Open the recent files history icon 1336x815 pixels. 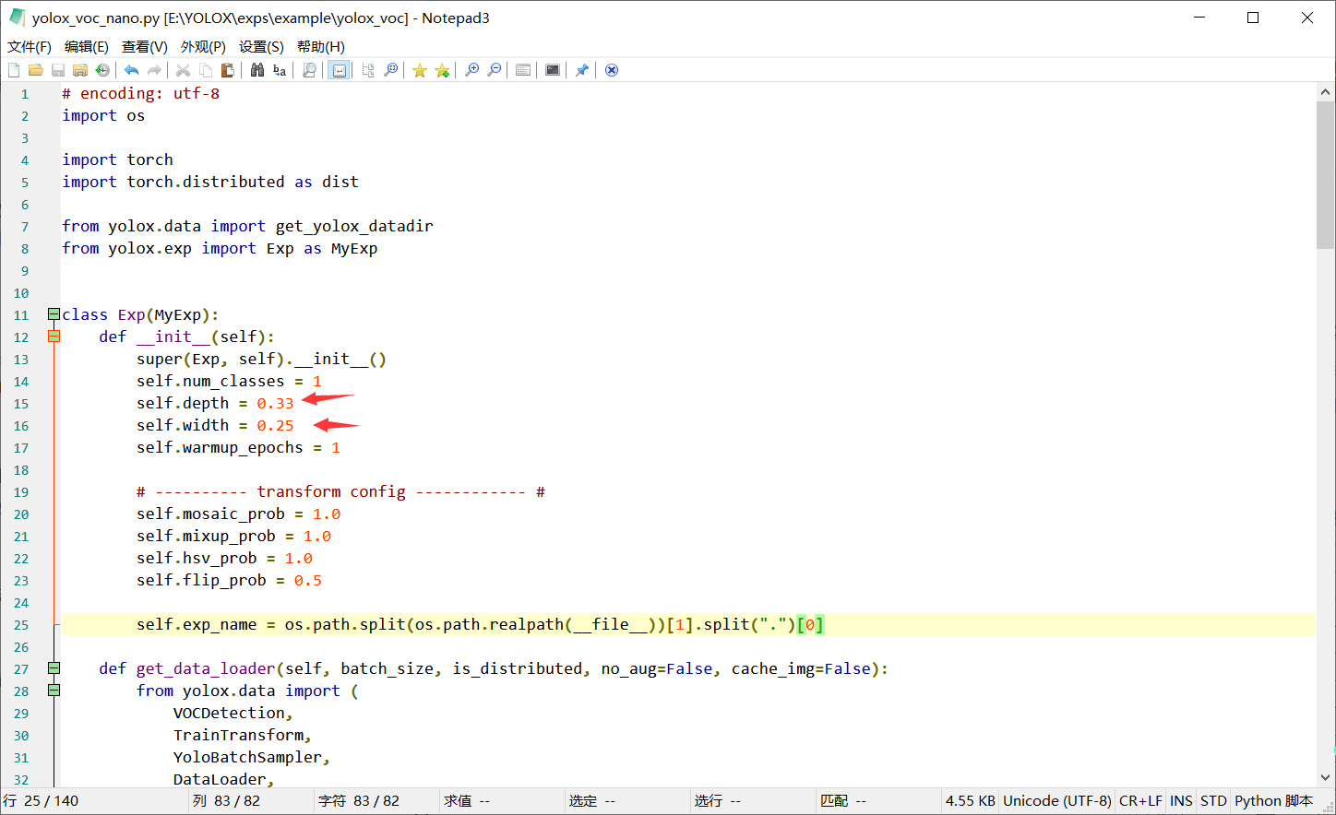coord(102,70)
